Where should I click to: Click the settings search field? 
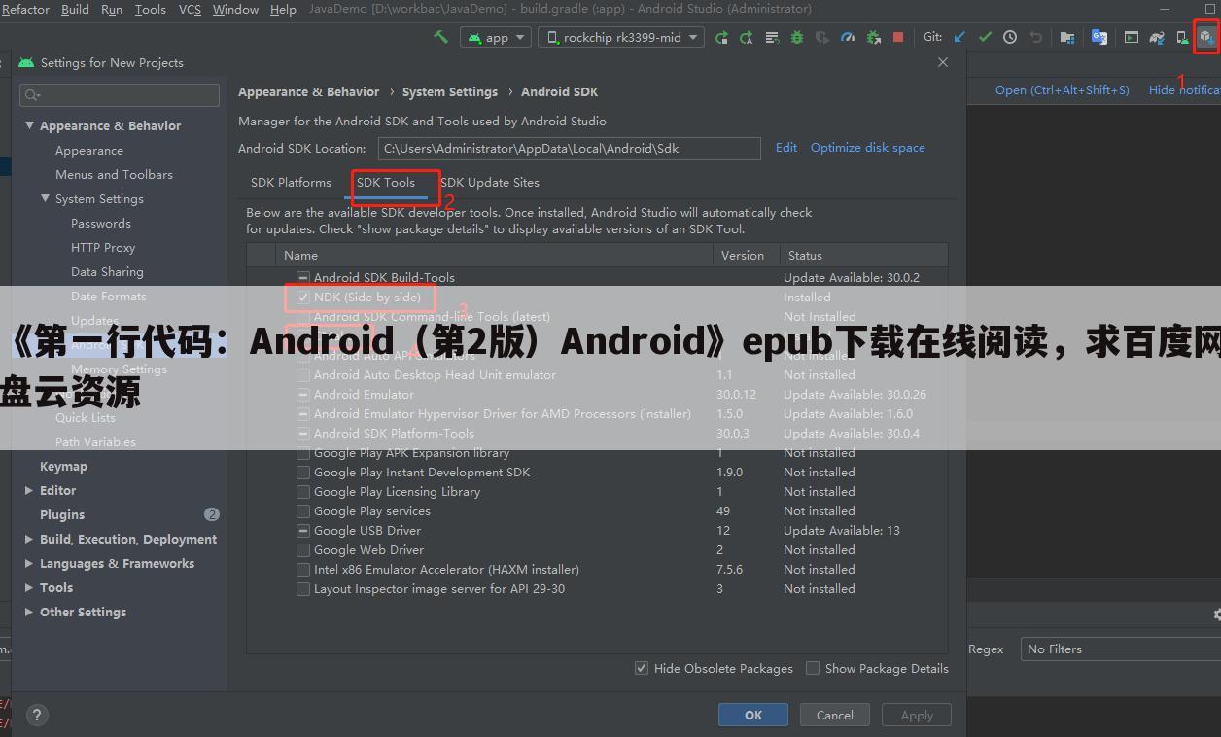(x=120, y=94)
